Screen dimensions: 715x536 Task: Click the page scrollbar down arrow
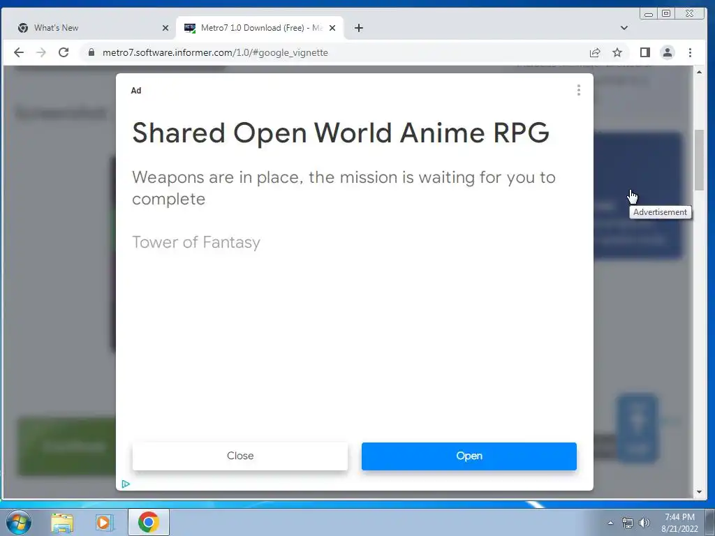(x=699, y=492)
